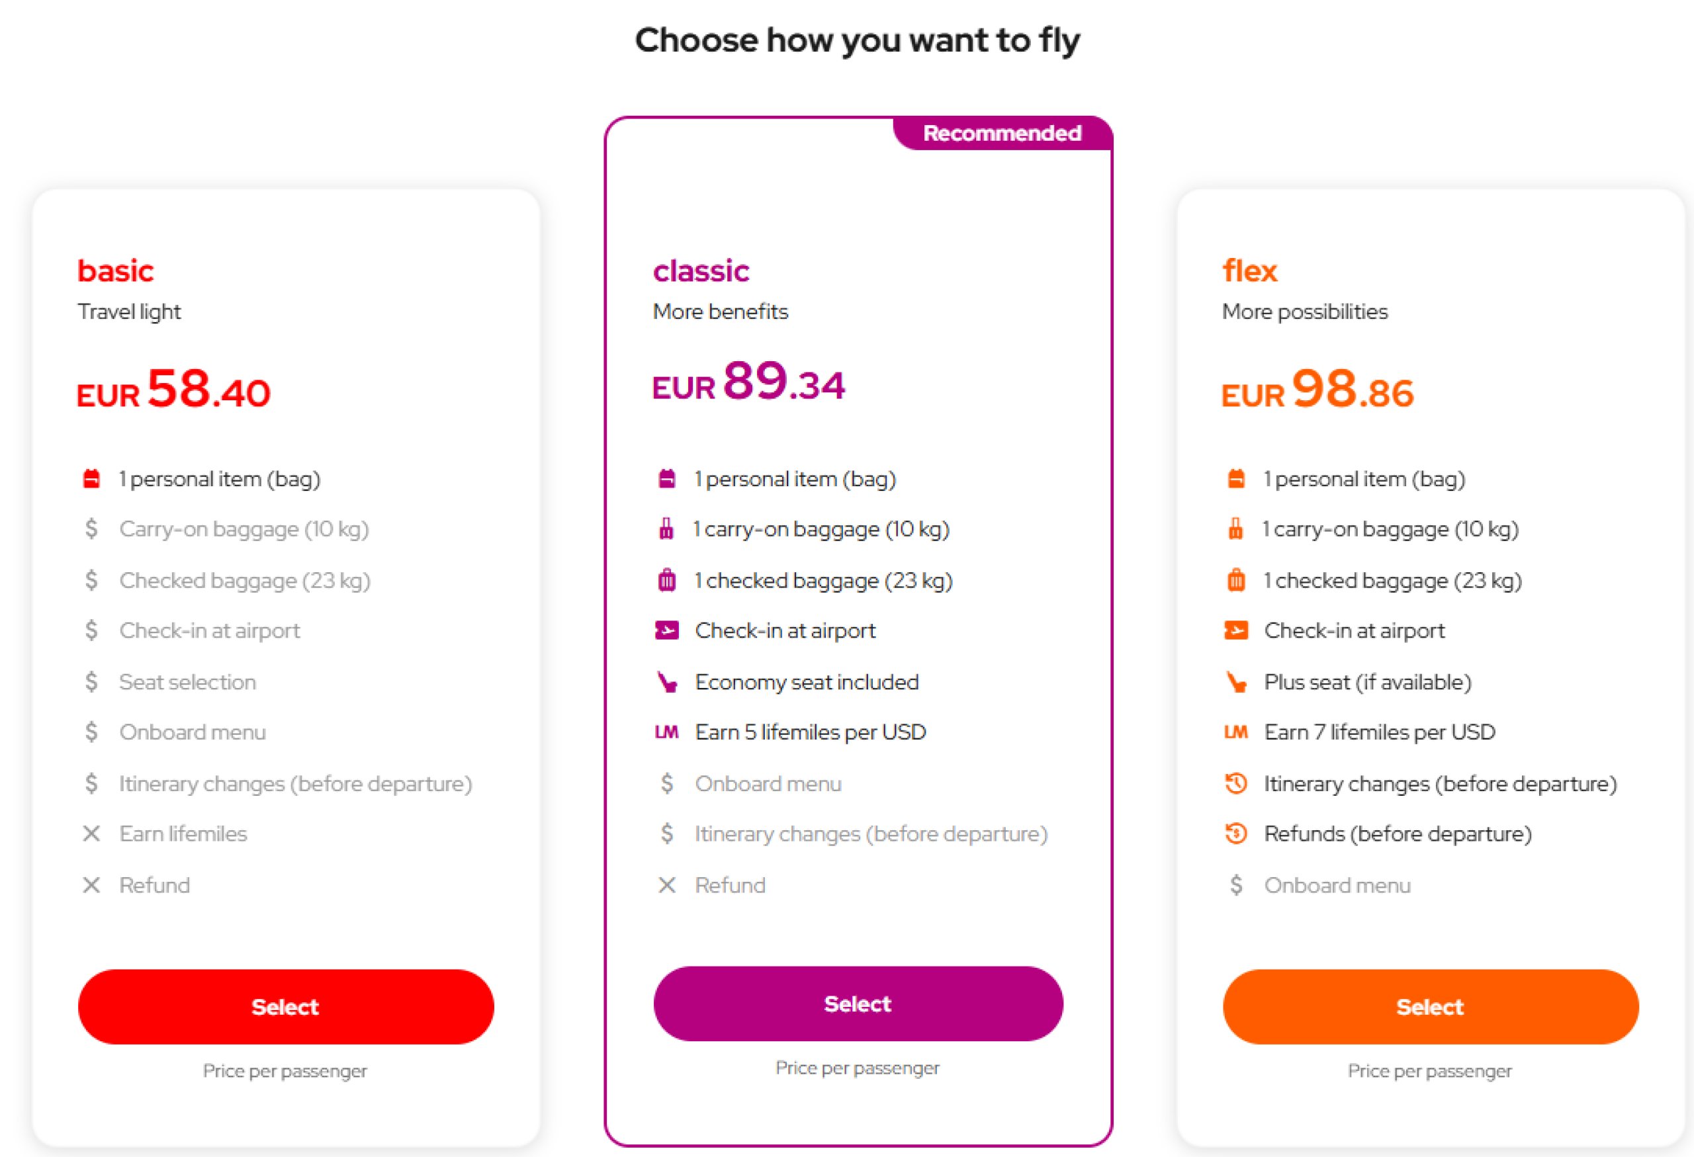Click the basic carry-on baggage dollar icon
Viewport: 1694px width, 1157px height.
pos(91,529)
